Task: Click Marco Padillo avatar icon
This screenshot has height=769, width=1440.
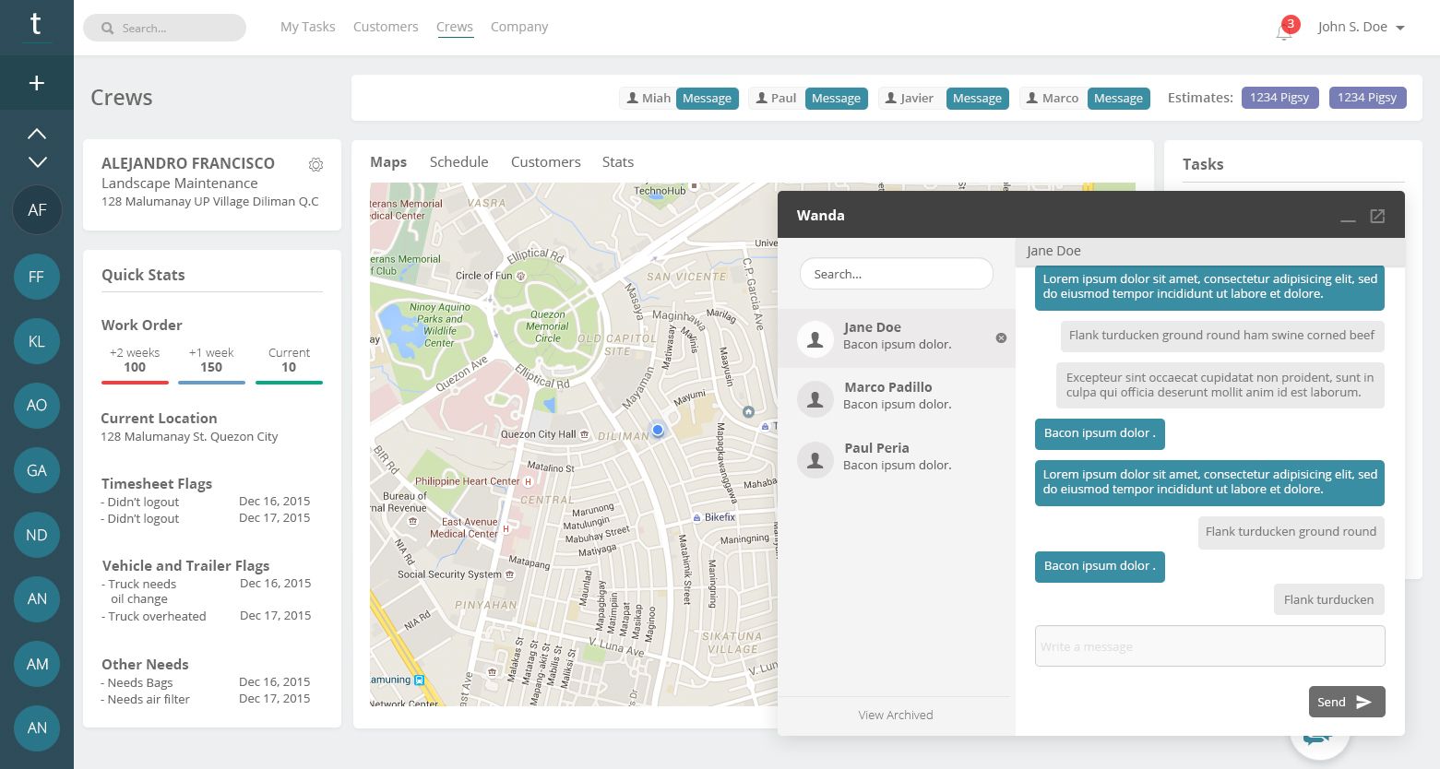Action: point(815,399)
